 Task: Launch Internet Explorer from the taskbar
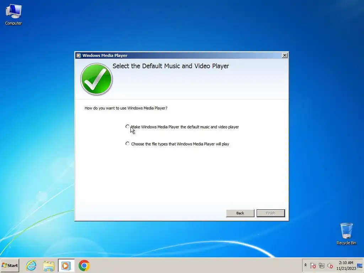pyautogui.click(x=31, y=265)
